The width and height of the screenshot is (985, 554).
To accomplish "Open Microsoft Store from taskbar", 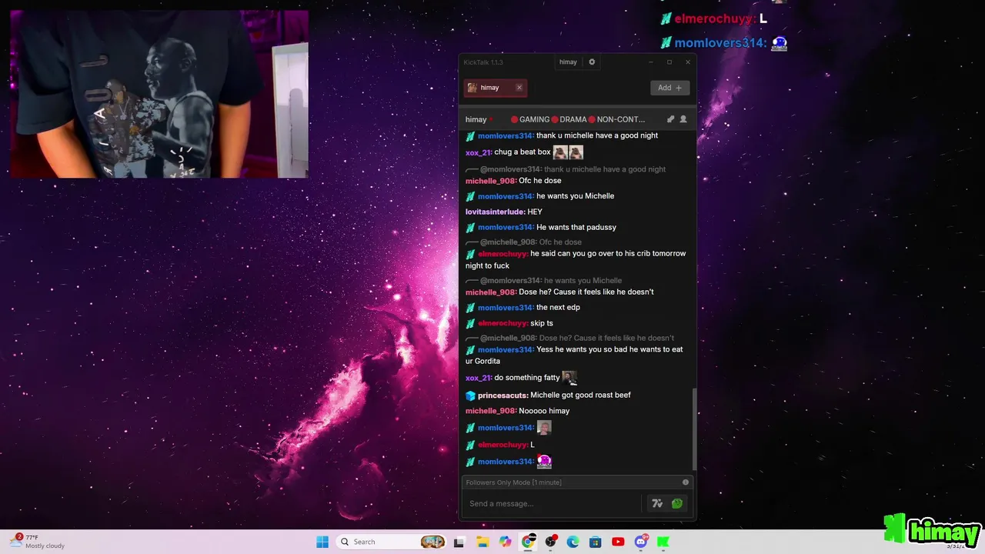I will coord(595,542).
